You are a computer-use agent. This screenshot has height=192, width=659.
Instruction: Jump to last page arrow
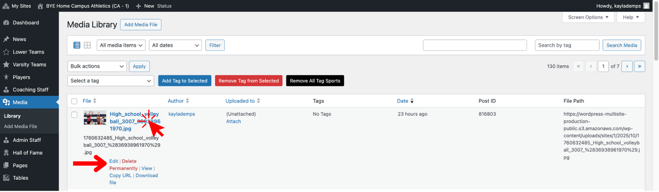pyautogui.click(x=639, y=66)
